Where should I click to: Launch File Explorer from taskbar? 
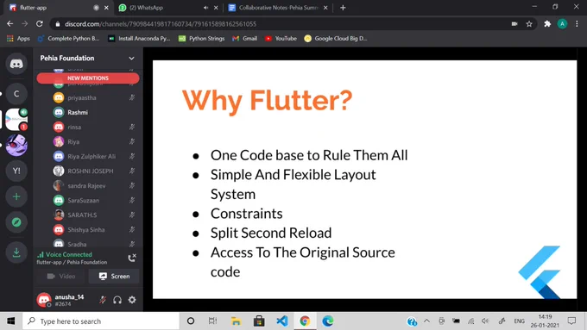(236, 321)
